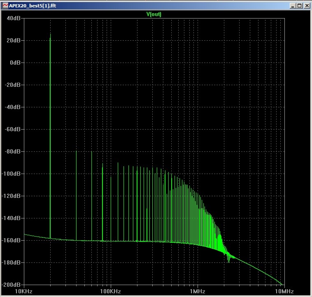
Task: Click the -20dB vertical axis label
Action: tap(12, 85)
